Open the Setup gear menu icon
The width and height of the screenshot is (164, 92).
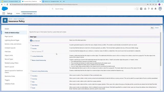tap(152, 9)
